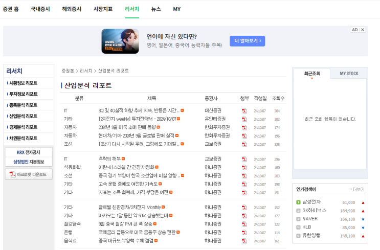Open 유한양행 in popular searches
Screen dimensions: 380x250
click(x=311, y=236)
